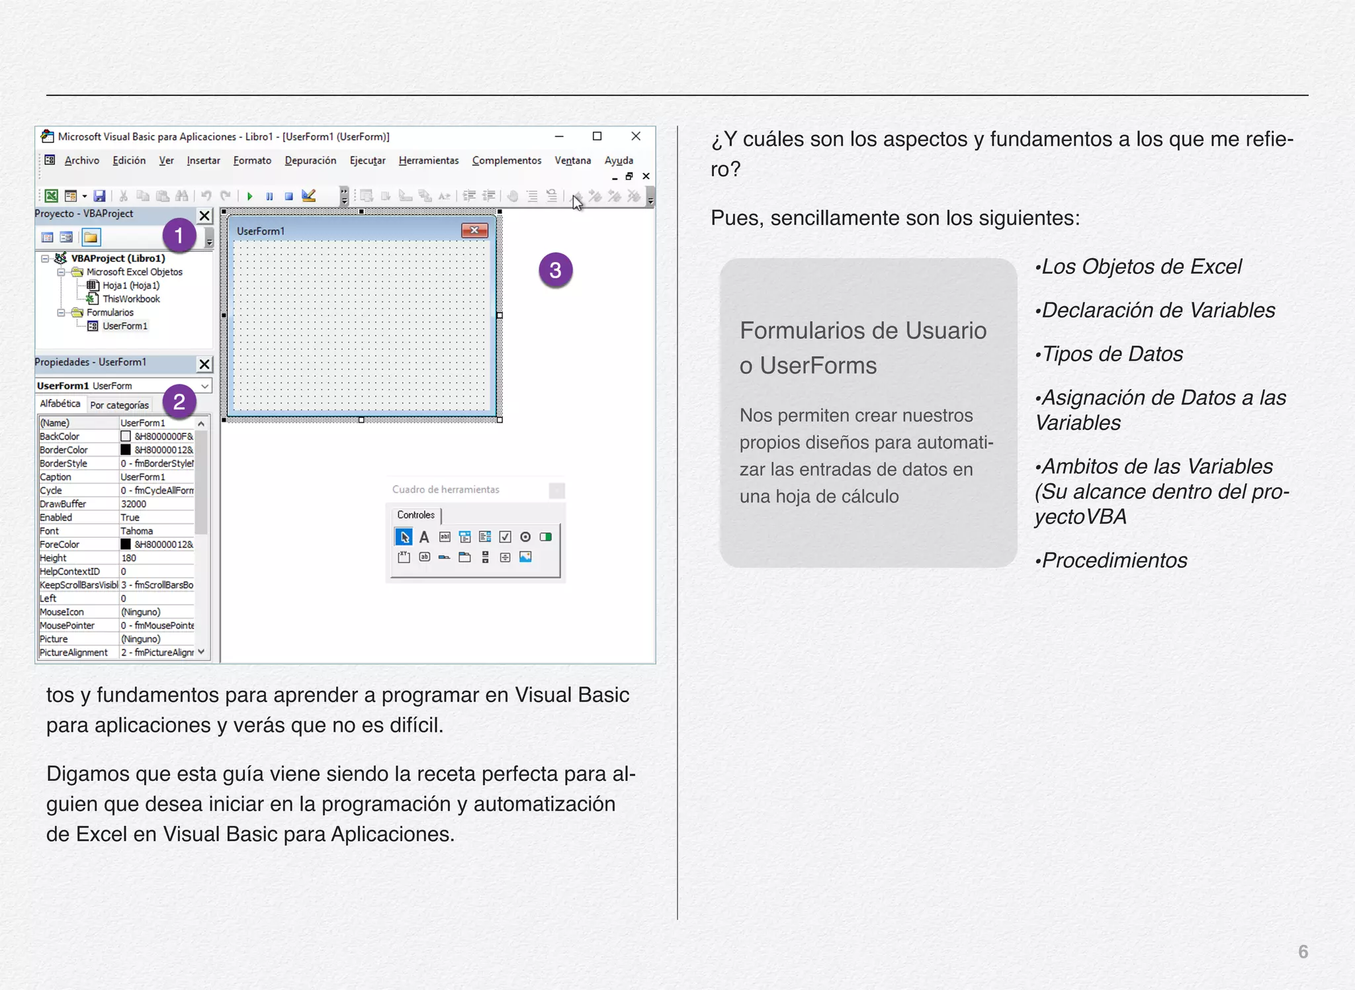Select the TabStrip control in the toolbox
The height and width of the screenshot is (990, 1355).
445,557
